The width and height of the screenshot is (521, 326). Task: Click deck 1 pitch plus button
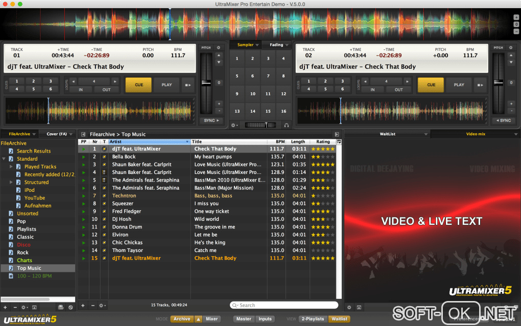[219, 104]
